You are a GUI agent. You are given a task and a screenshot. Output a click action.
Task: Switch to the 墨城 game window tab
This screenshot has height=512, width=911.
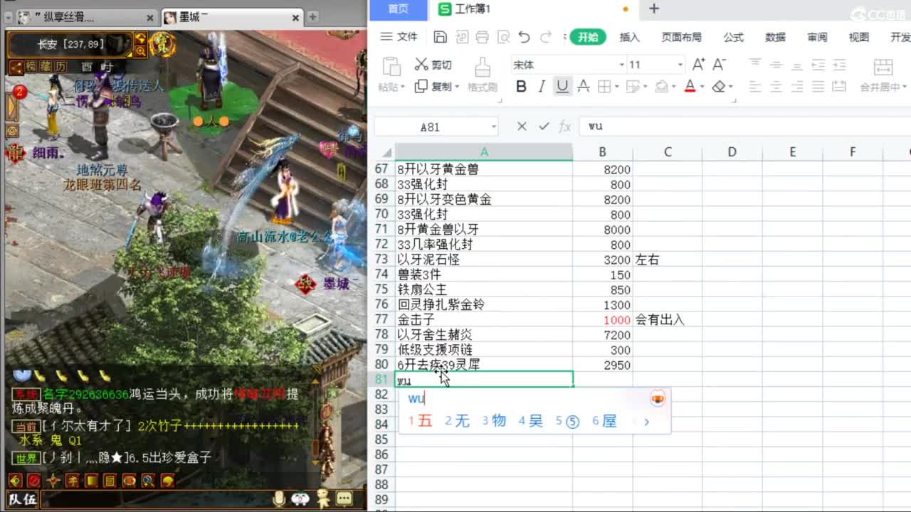coord(233,16)
